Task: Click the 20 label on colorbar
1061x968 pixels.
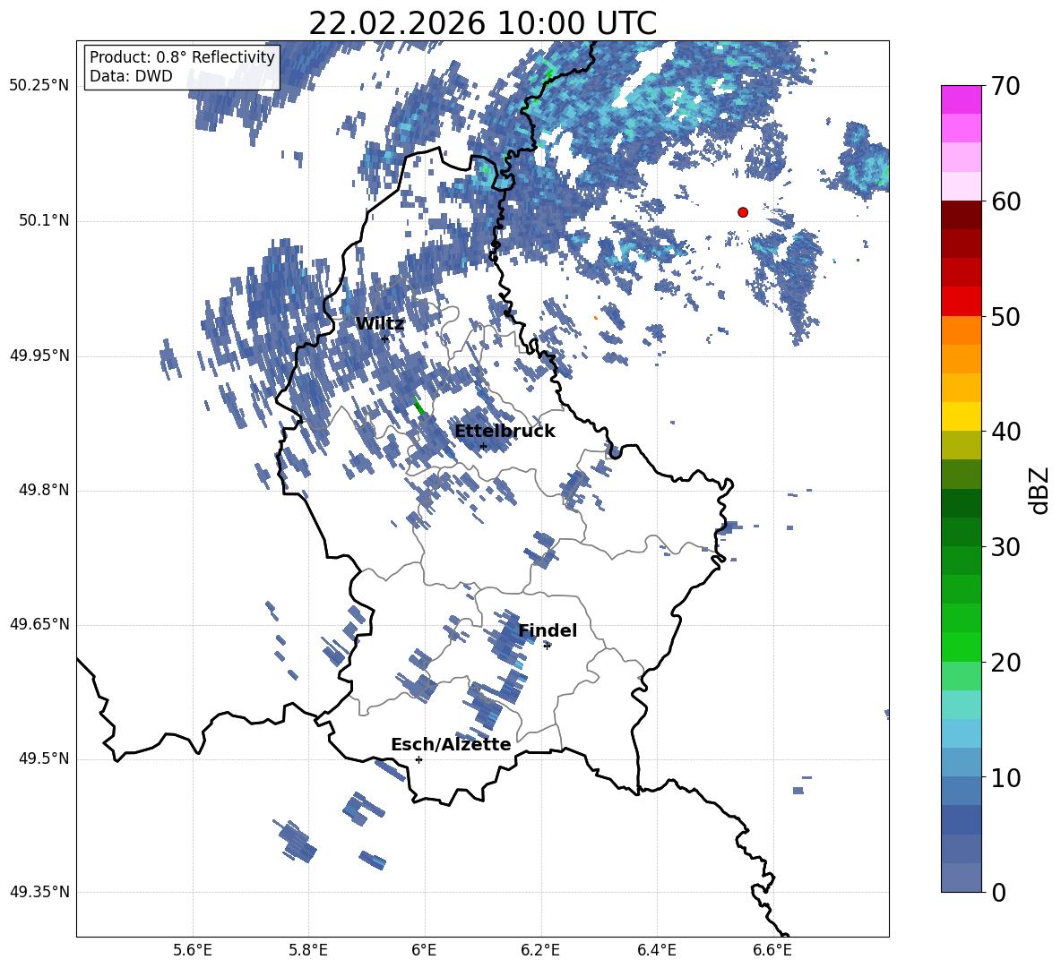Action: [x=1005, y=662]
